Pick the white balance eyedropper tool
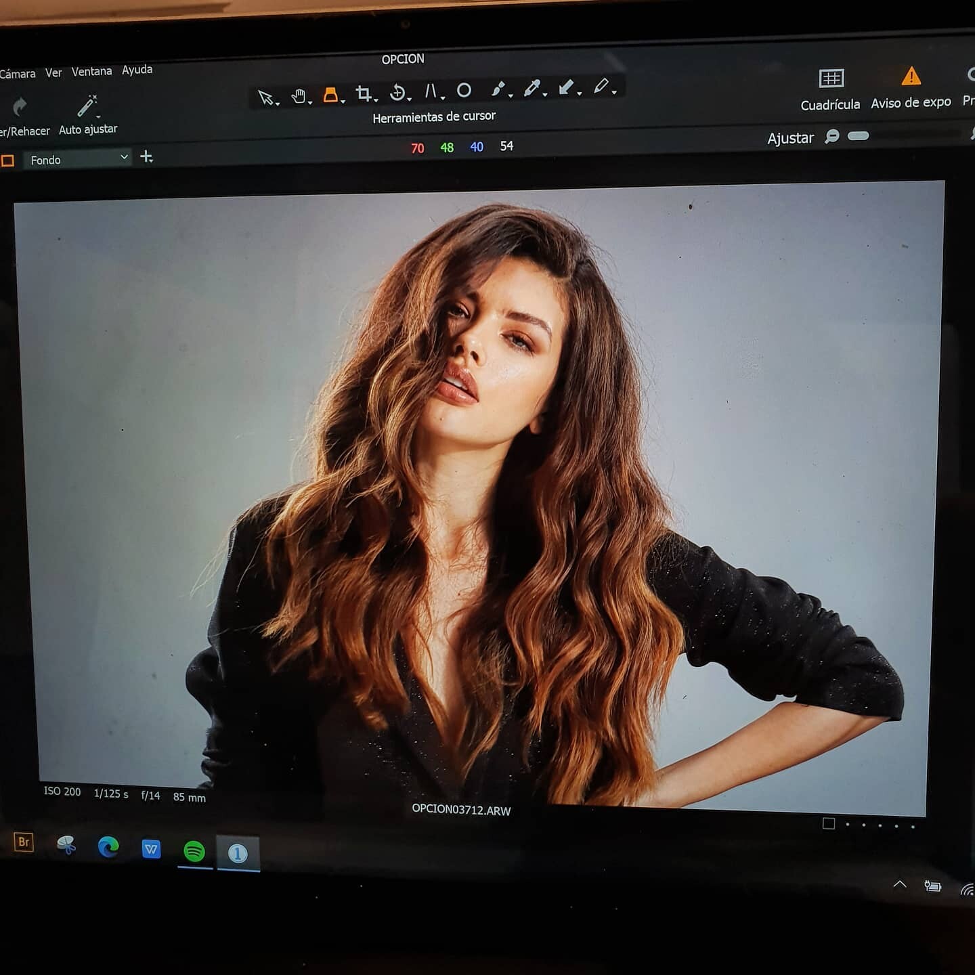This screenshot has height=975, width=975. pyautogui.click(x=532, y=88)
